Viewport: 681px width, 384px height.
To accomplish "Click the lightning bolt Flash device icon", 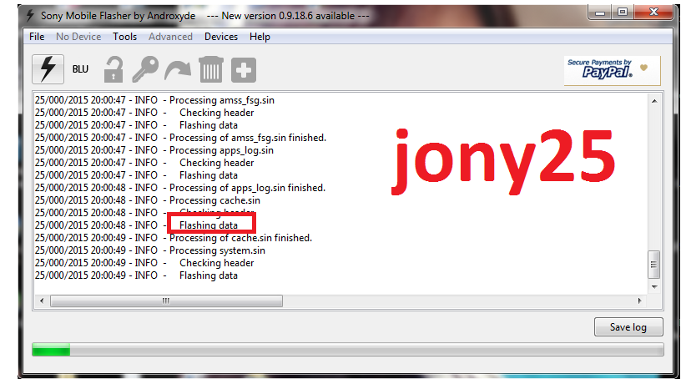I will [x=48, y=69].
